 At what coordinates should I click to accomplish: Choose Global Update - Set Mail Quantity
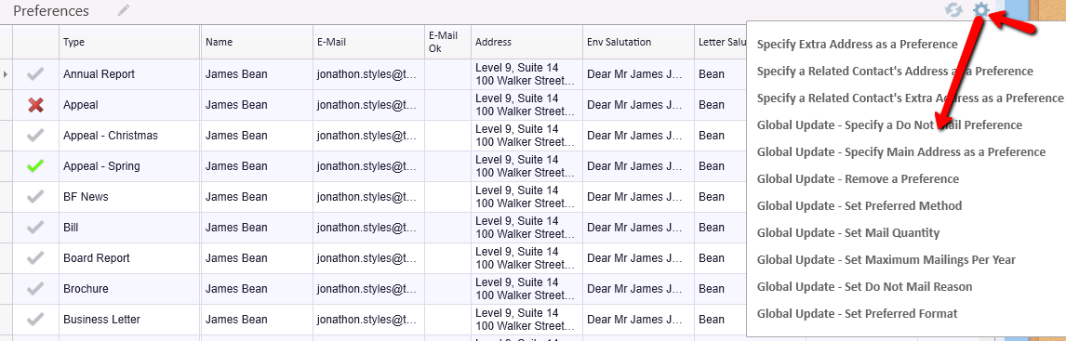[847, 233]
